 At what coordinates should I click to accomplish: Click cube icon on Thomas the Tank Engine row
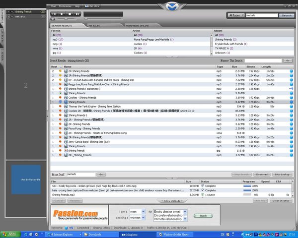point(292,107)
